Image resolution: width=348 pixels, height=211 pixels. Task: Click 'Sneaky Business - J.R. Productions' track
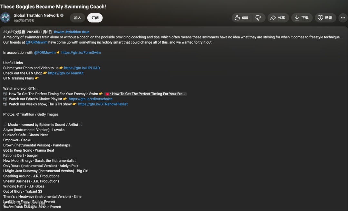click(x=31, y=181)
